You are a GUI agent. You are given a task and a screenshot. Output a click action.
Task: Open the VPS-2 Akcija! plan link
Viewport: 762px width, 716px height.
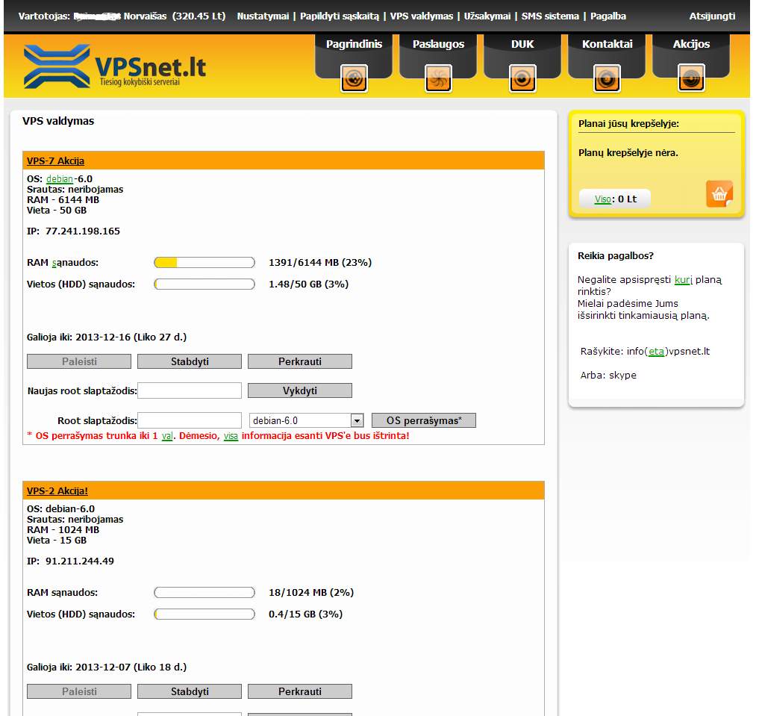pyautogui.click(x=57, y=491)
